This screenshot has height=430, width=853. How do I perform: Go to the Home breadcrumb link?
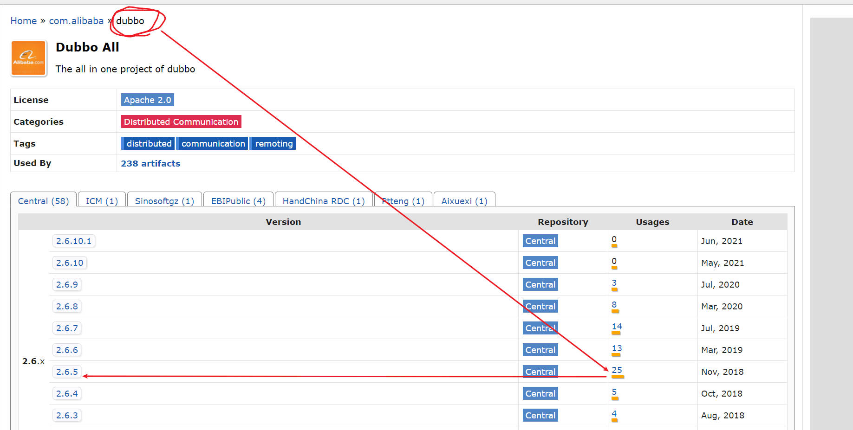[24, 21]
